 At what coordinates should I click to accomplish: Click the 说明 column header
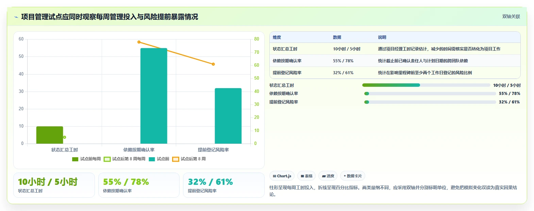point(382,37)
